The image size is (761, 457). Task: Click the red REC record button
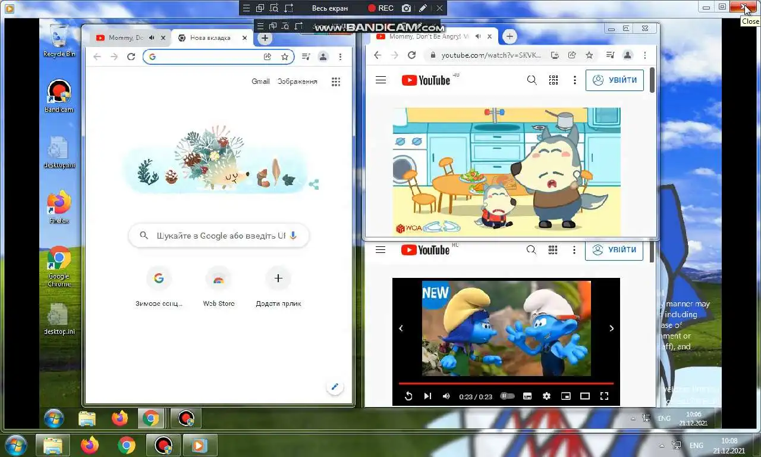380,8
